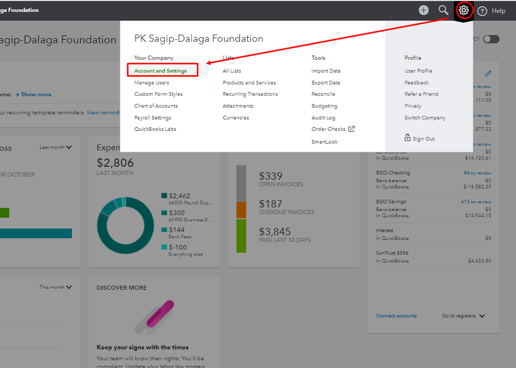Select Account and Settings menu item
516x368 pixels.
pos(160,71)
